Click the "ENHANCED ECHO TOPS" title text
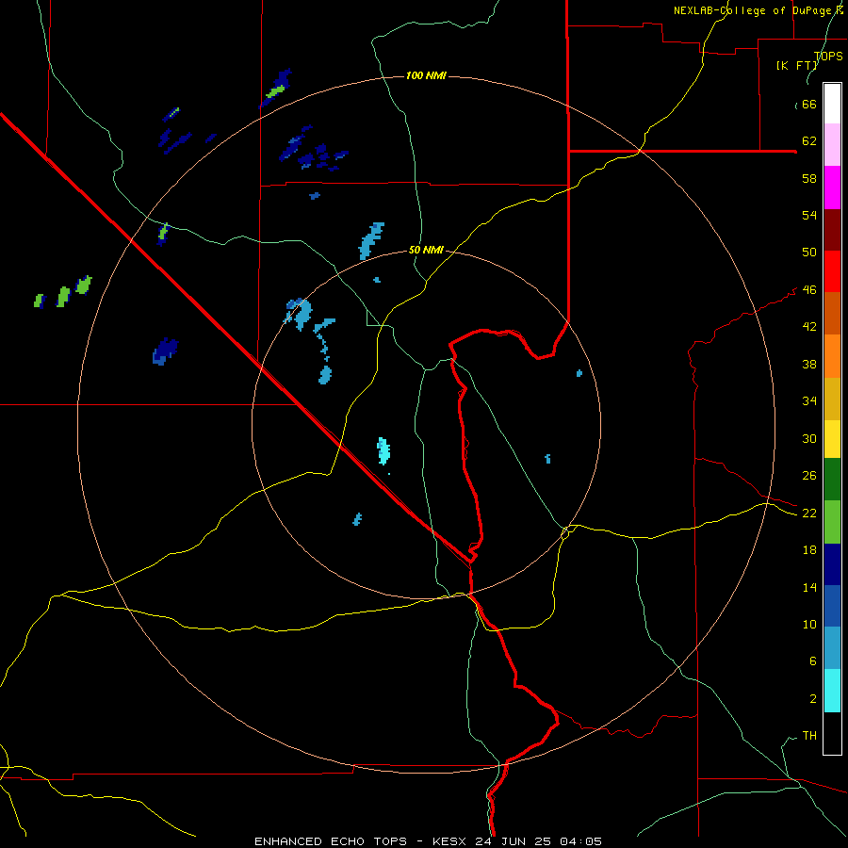The image size is (848, 848). point(331,841)
